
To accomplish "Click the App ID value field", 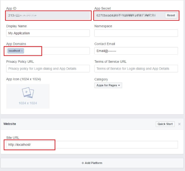I will tap(48, 15).
